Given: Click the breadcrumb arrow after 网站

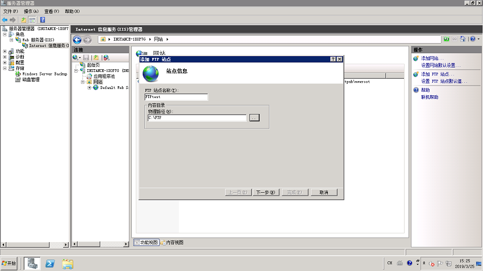Looking at the screenshot, I should point(167,39).
